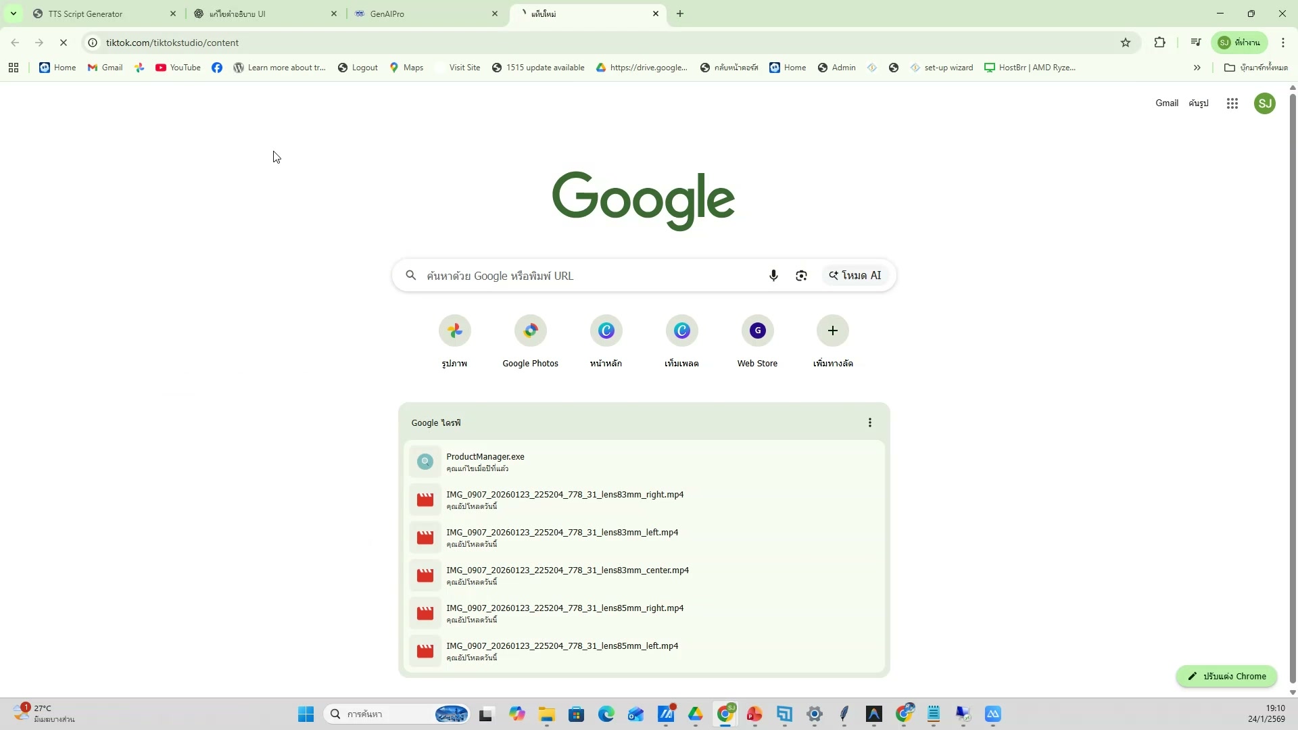The width and height of the screenshot is (1298, 730).
Task: Click the Gmail link at top right
Action: [1166, 103]
